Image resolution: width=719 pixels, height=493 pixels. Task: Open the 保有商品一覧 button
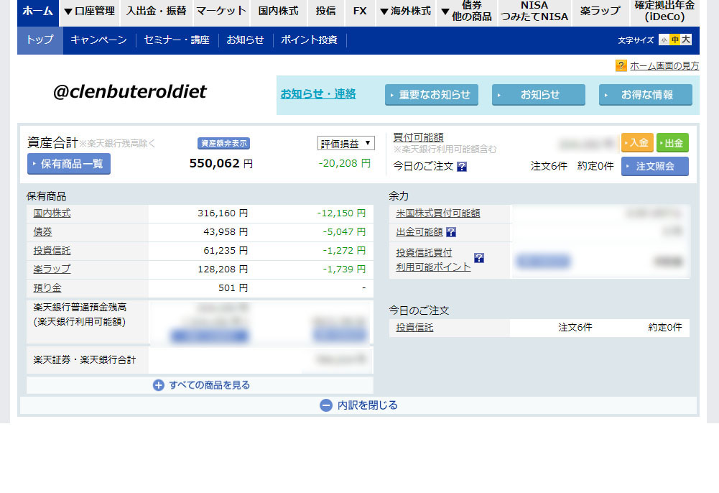(x=69, y=164)
